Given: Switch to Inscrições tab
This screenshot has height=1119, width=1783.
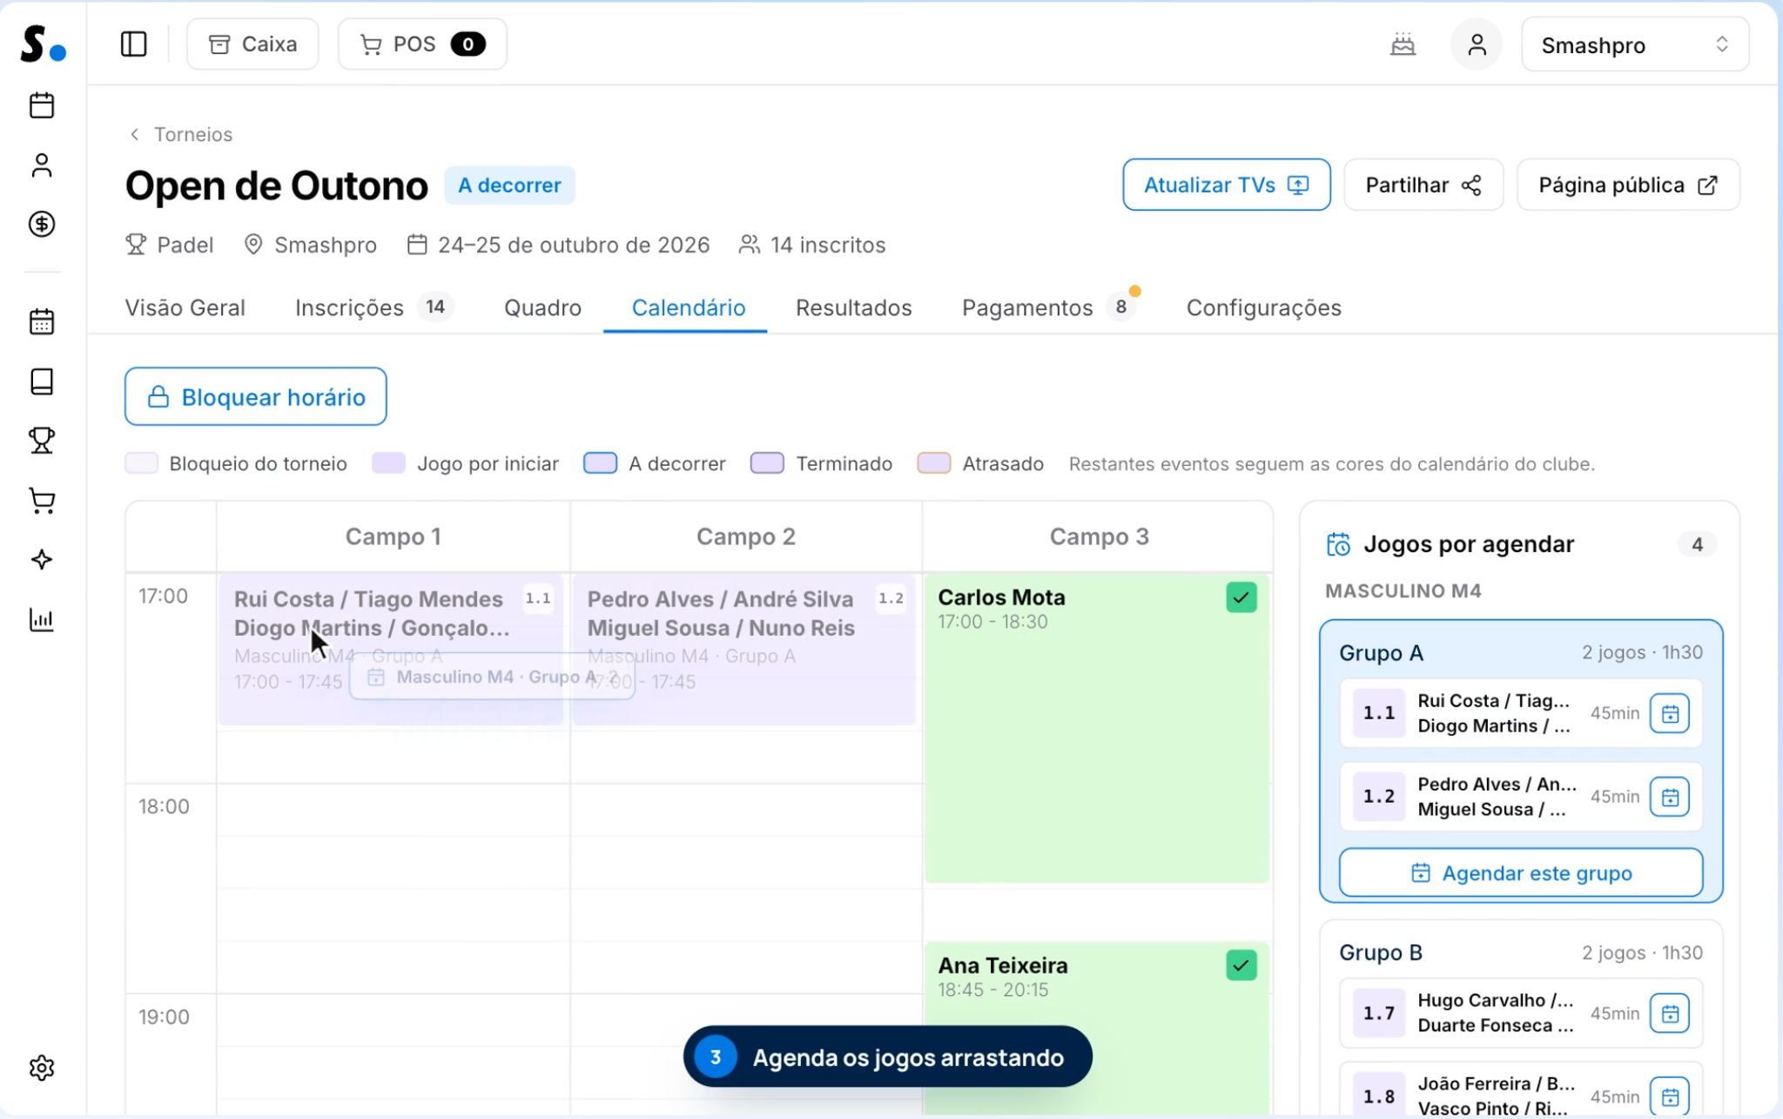Looking at the screenshot, I should click(x=373, y=307).
